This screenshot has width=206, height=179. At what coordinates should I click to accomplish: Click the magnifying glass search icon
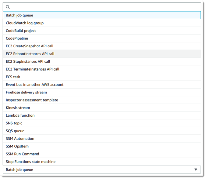(8, 7)
